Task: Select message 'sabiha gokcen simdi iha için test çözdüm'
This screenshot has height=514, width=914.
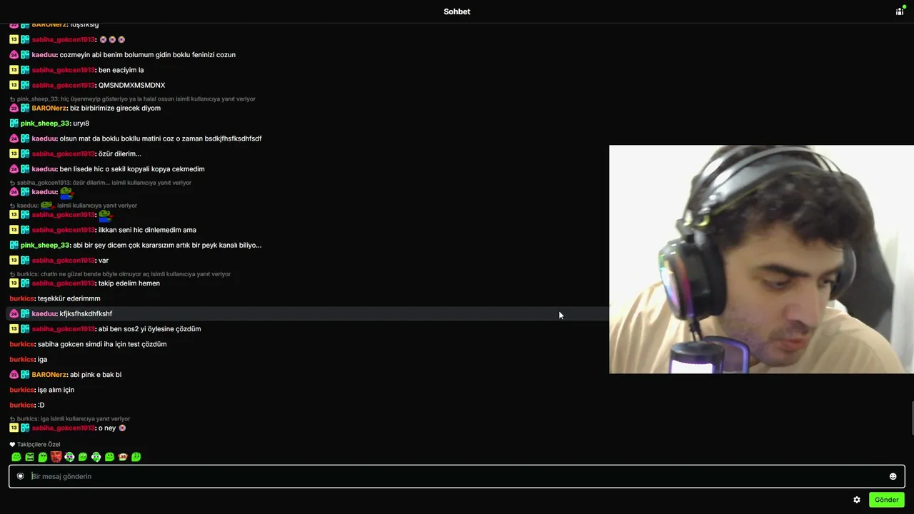Action: (x=102, y=344)
